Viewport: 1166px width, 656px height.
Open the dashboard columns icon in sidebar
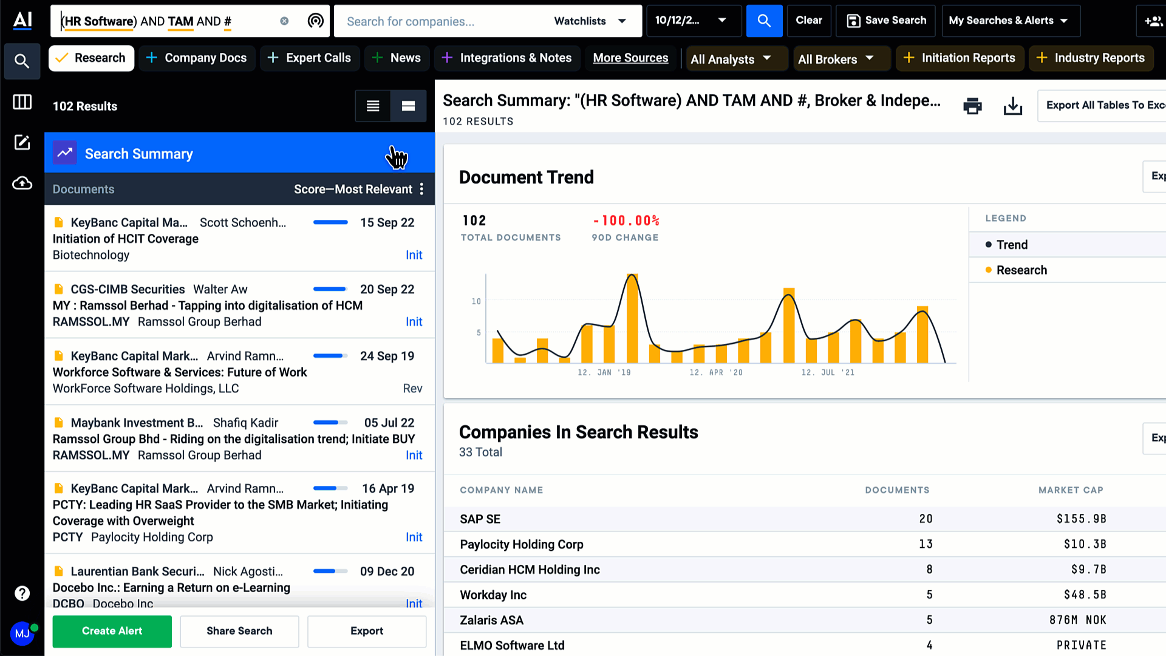(x=22, y=102)
